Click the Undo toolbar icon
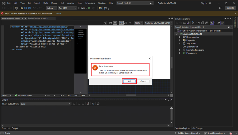 coord(34,8)
